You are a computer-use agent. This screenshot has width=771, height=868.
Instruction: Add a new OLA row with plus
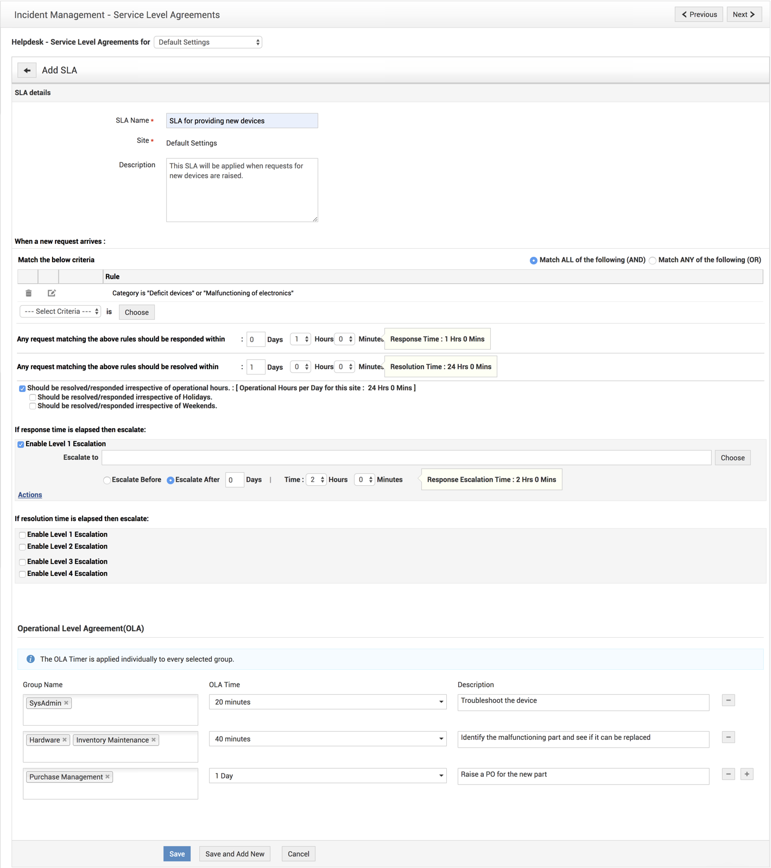[747, 774]
